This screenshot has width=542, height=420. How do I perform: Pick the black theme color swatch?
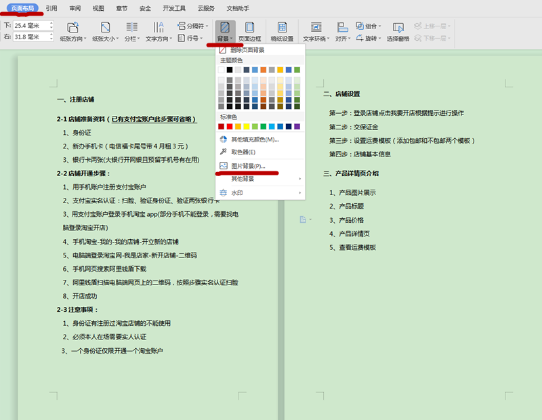pyautogui.click(x=230, y=70)
